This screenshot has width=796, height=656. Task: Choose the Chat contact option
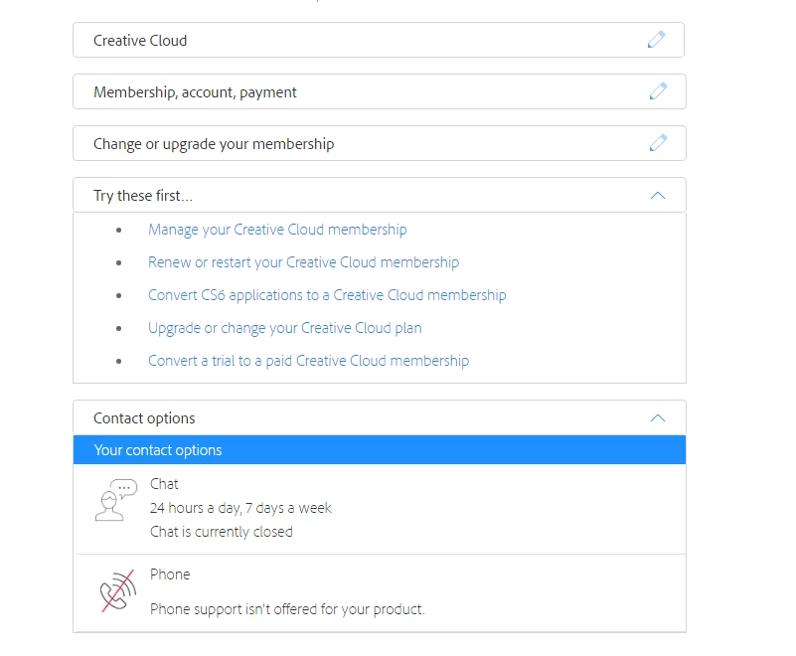[x=164, y=484]
